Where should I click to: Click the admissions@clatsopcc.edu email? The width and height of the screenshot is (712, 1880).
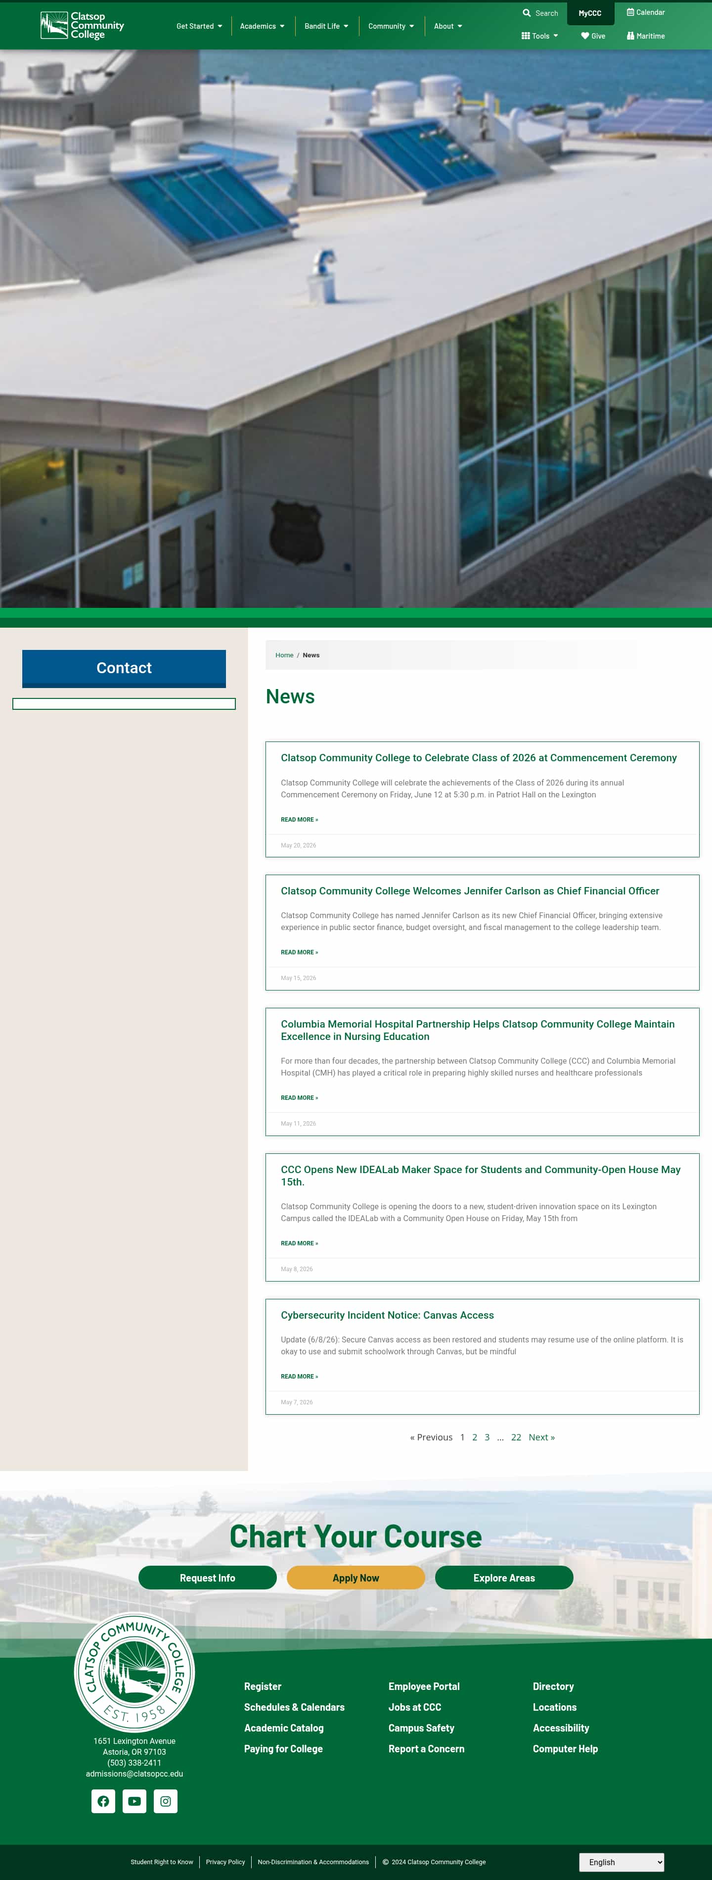(x=134, y=1774)
